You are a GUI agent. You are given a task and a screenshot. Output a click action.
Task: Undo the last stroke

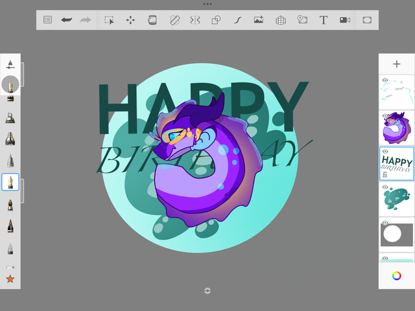[x=66, y=20]
